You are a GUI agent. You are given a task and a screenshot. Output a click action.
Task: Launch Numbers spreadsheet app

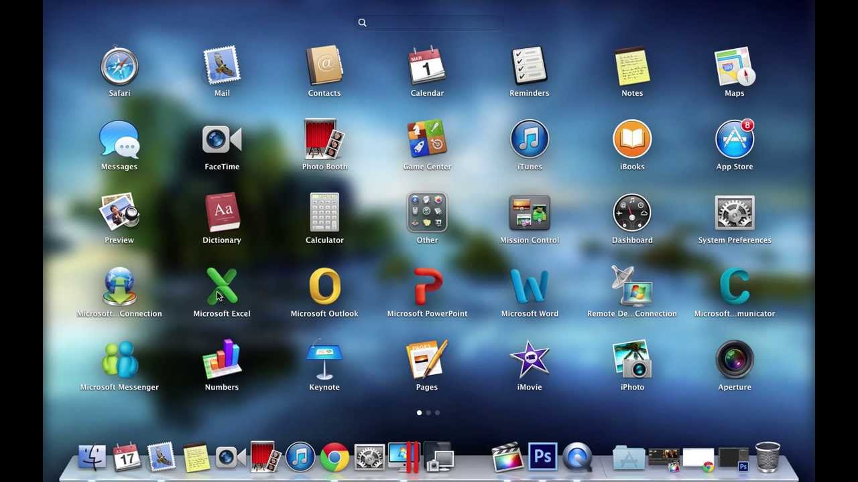222,361
